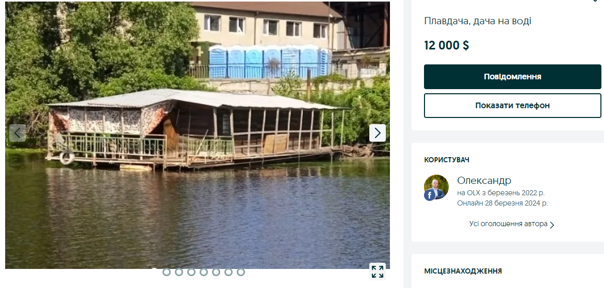This screenshot has height=288, width=604.
Task: Go to the next listing photo
Action: pos(378,133)
